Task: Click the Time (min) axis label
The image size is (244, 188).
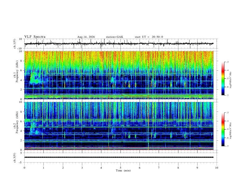Action: pos(123,170)
